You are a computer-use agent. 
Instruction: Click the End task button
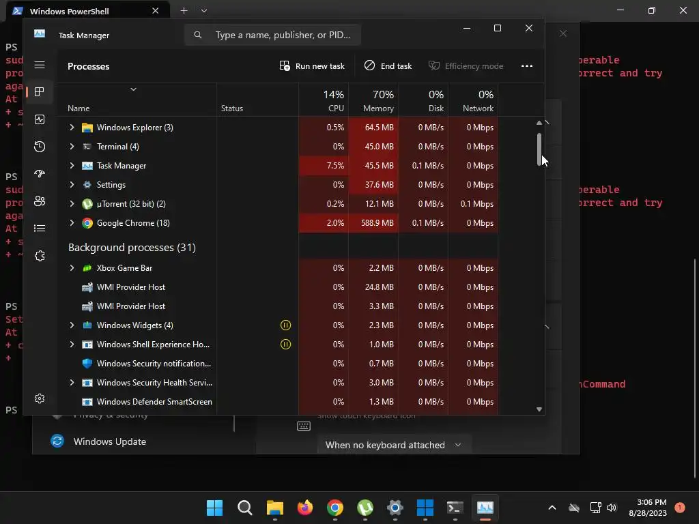click(388, 66)
